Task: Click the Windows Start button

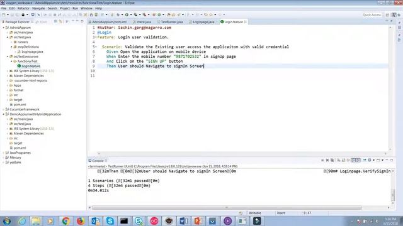Action: (x=7, y=221)
